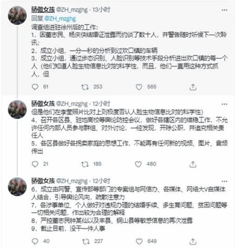Screen dimensions: 235x249
Task: Share the tweet that has 649 likes
Action: pos(192,241)
